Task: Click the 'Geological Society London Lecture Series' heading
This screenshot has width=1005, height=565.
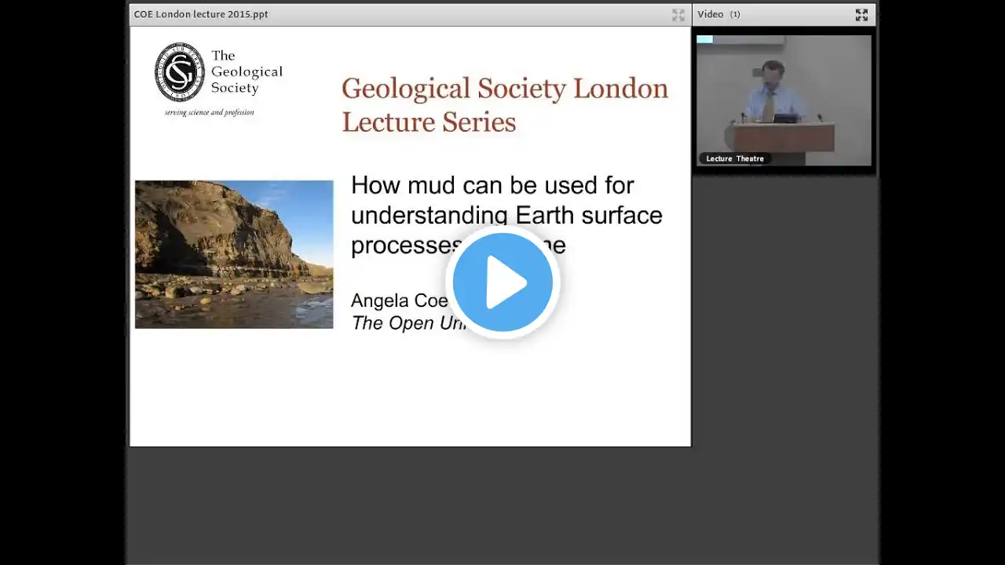Action: click(x=505, y=105)
